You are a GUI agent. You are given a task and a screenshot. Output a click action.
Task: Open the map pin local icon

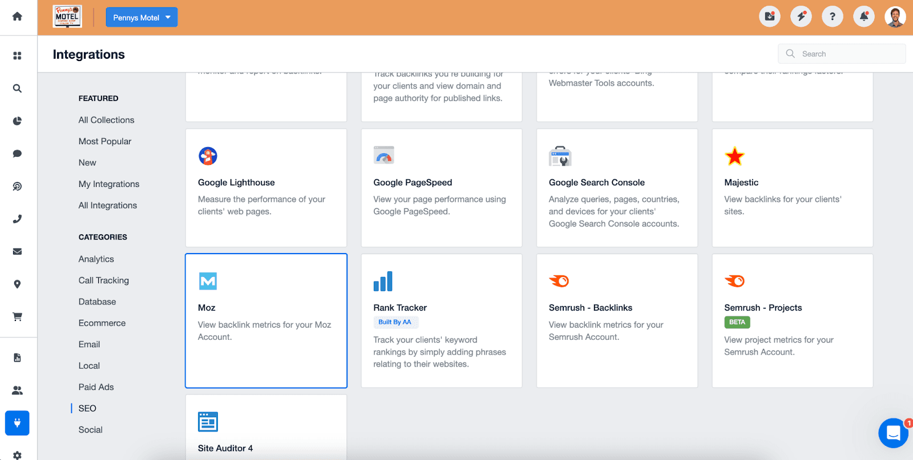click(17, 284)
